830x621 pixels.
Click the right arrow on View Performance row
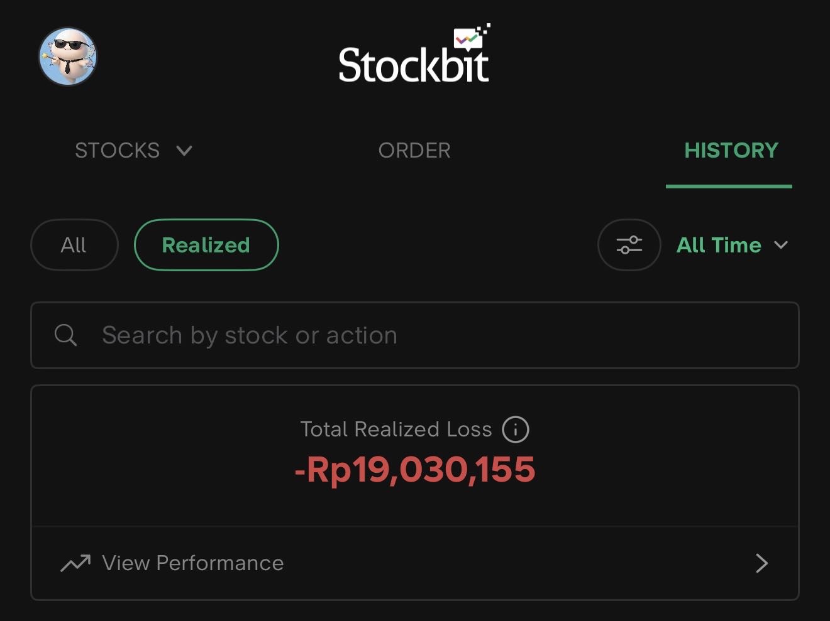coord(761,563)
